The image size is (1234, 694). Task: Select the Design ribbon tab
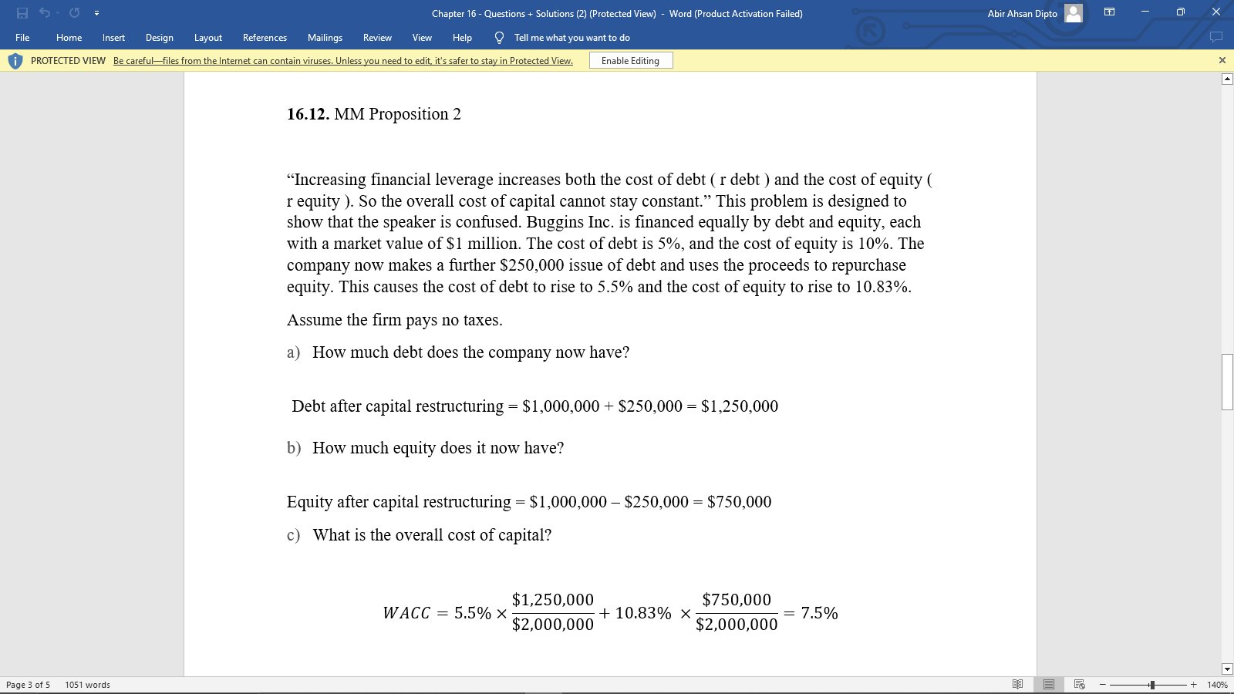pyautogui.click(x=159, y=37)
